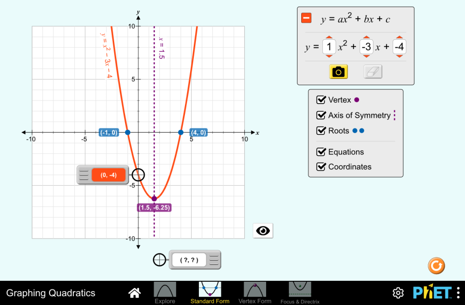The image size is (465, 305).
Task: Click the orange reset-all button
Action: pyautogui.click(x=436, y=266)
